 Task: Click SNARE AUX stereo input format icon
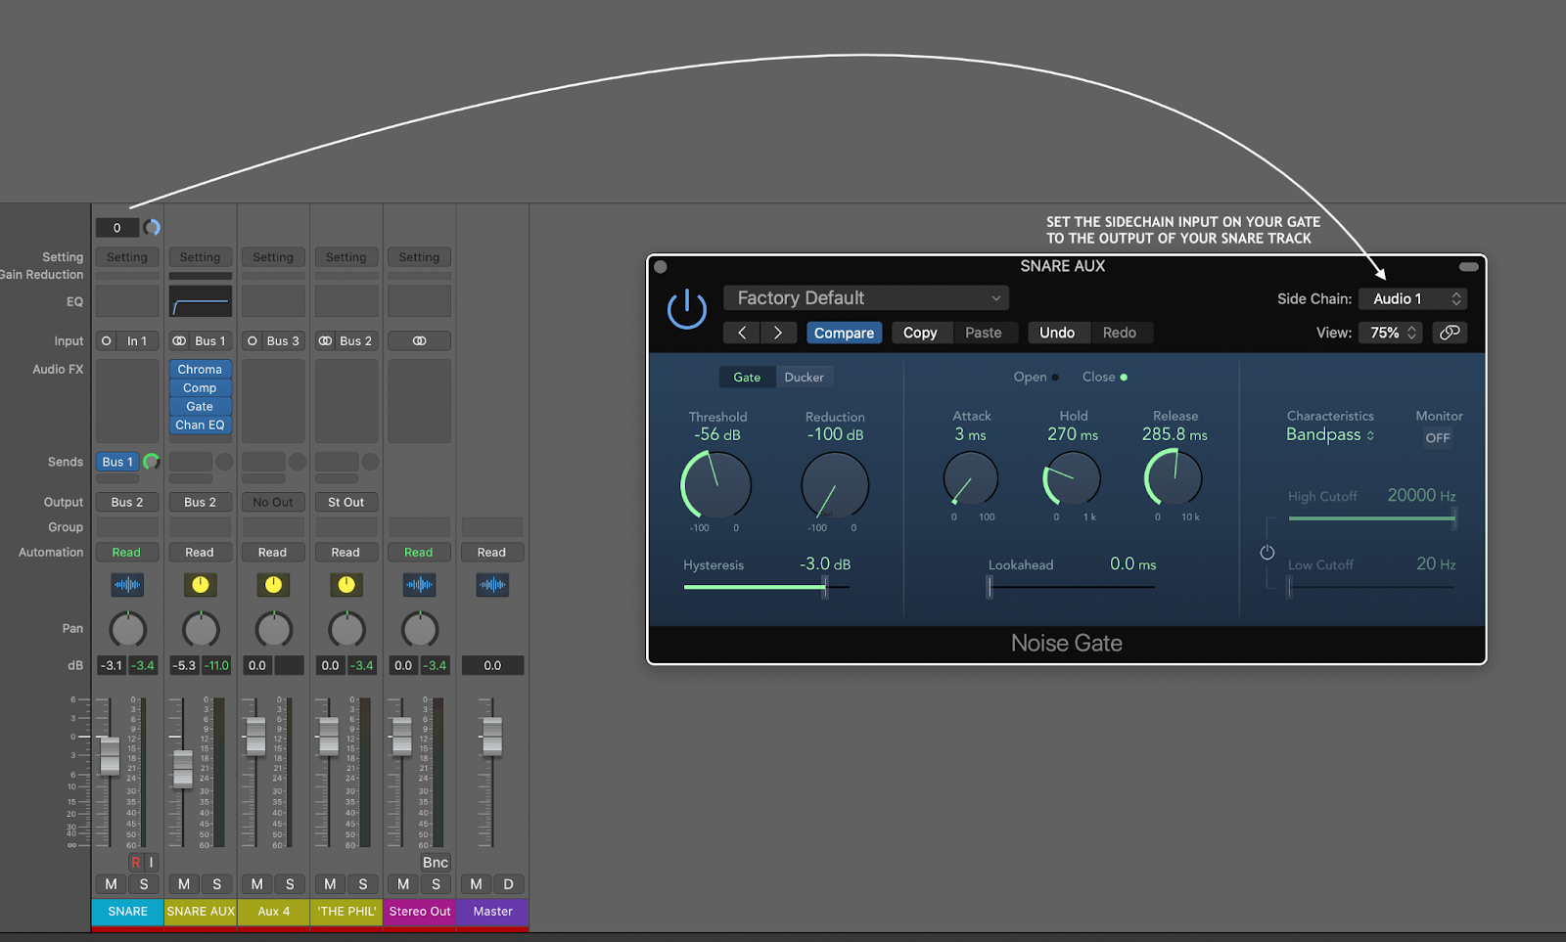[180, 341]
